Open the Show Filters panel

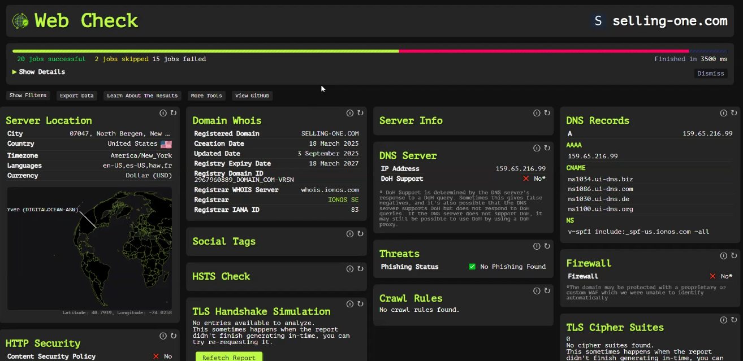pos(28,95)
